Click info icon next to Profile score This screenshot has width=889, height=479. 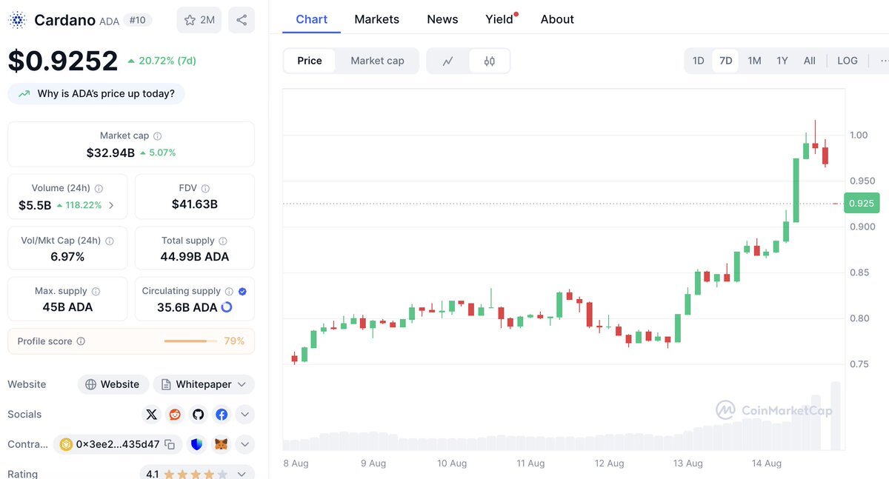[x=81, y=341]
